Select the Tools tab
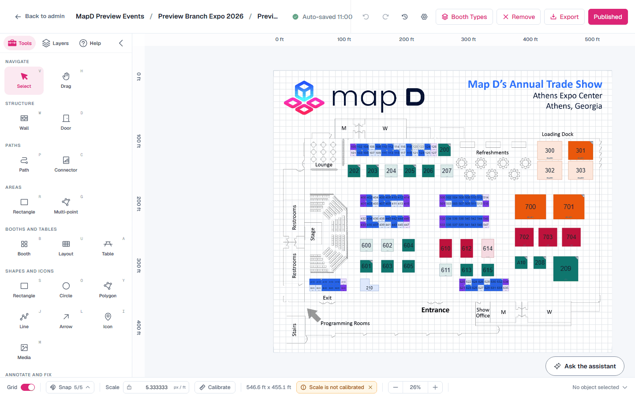Image resolution: width=635 pixels, height=397 pixels. pos(20,43)
